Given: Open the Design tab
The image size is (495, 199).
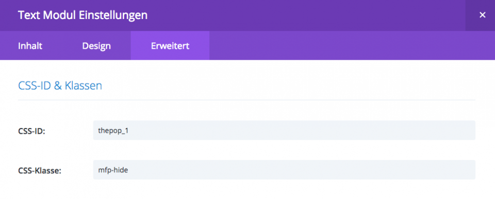Looking at the screenshot, I should point(96,46).
